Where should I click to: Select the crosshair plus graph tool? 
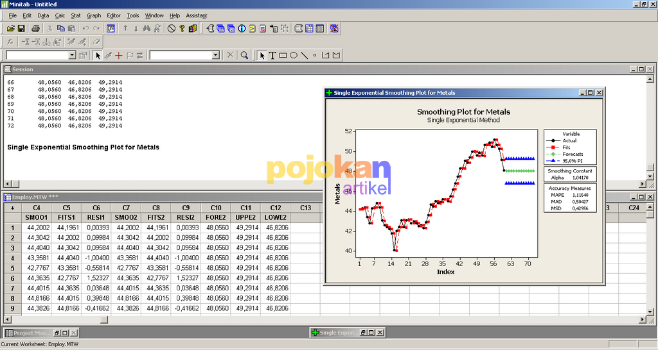click(119, 55)
